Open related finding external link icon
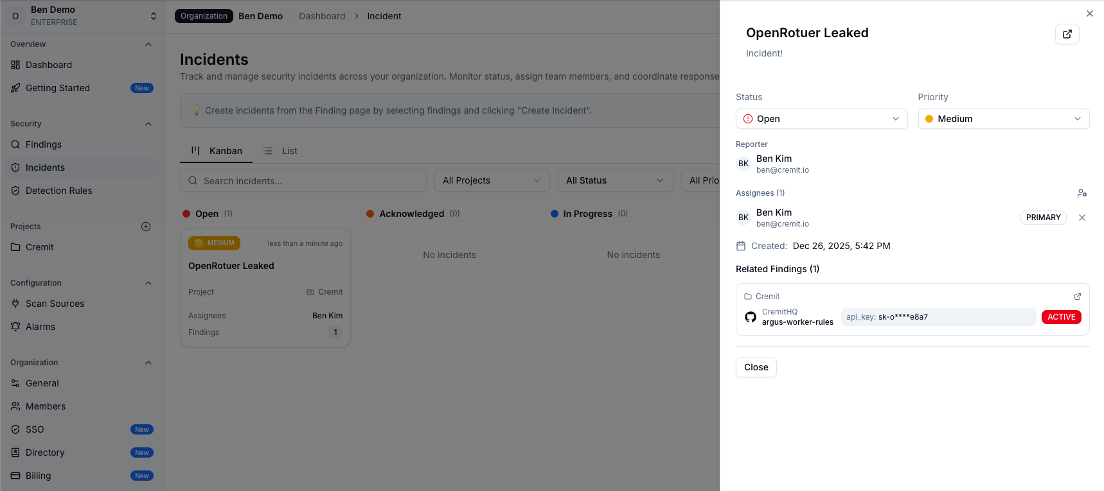The width and height of the screenshot is (1104, 491). 1077,297
